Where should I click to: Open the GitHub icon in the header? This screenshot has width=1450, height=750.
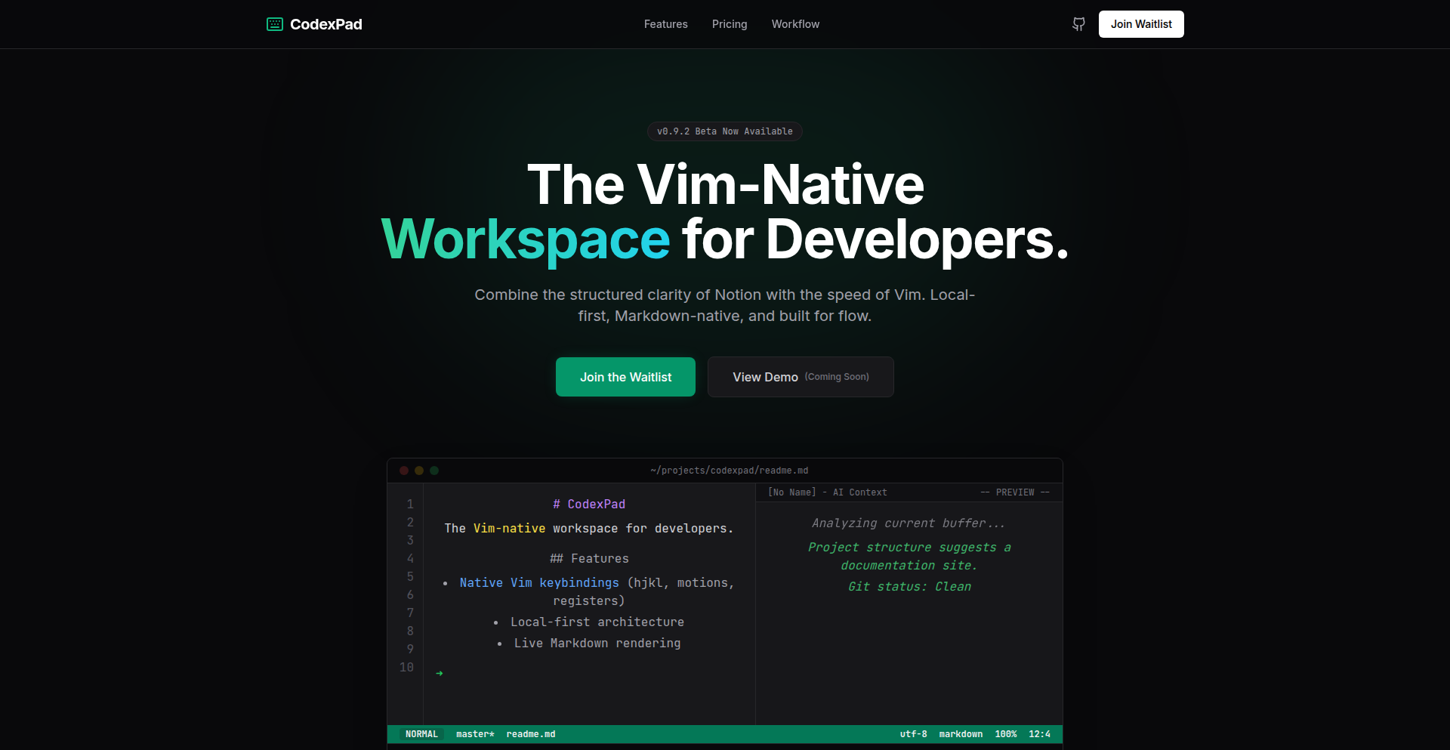click(1078, 24)
